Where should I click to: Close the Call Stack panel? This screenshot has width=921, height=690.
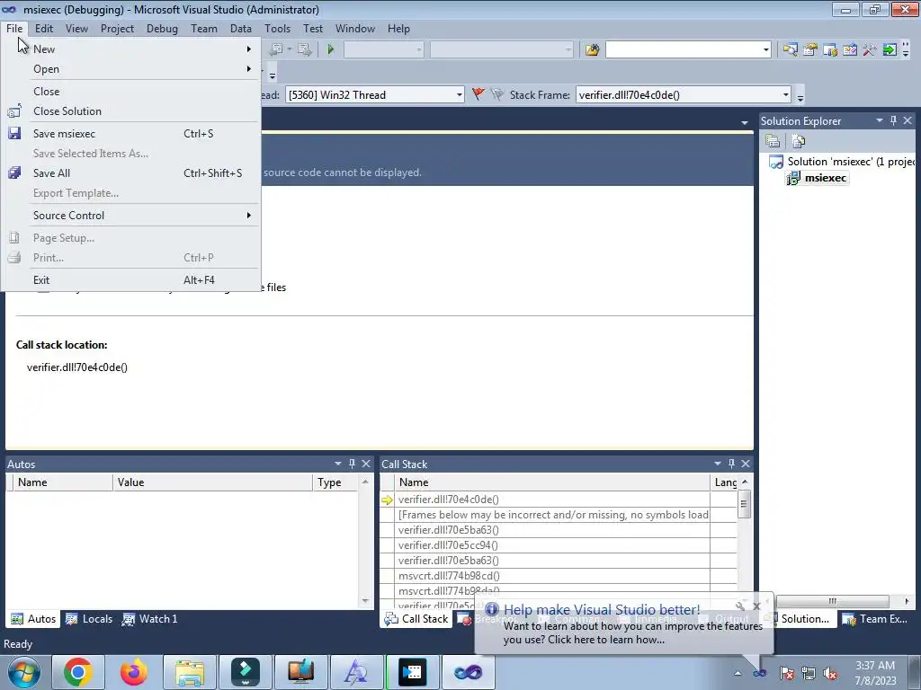pos(746,464)
